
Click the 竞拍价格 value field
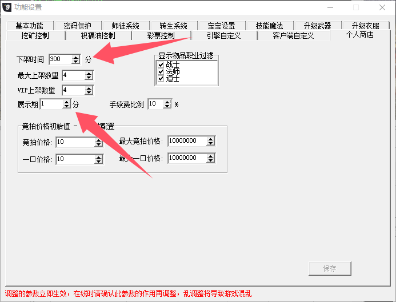[75, 142]
